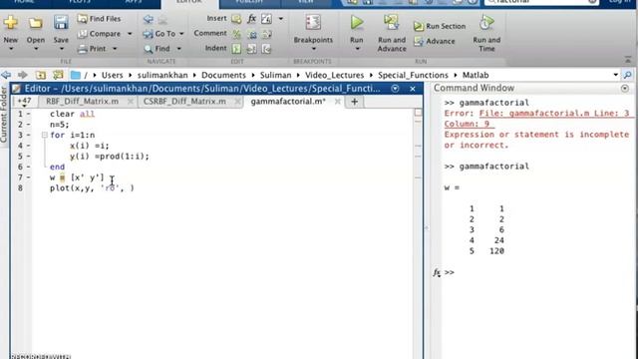
Task: Toggle breakpoint on line 5
Action: [29, 157]
